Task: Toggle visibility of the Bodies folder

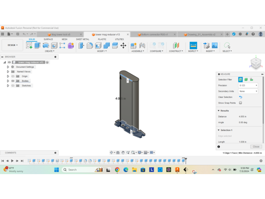Action: (x=13, y=81)
